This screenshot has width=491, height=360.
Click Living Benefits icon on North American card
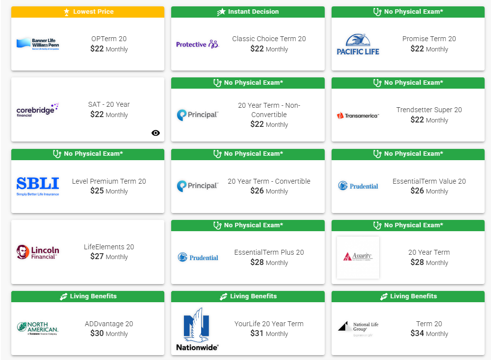pyautogui.click(x=64, y=296)
